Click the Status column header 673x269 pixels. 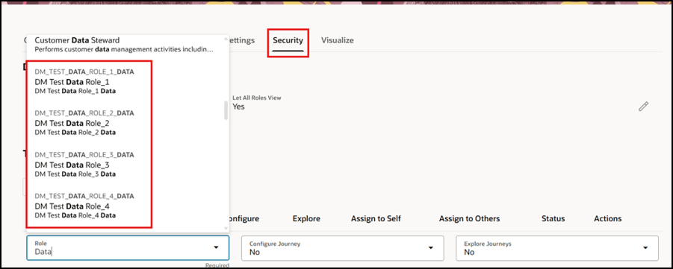point(553,218)
